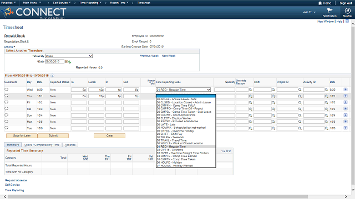355x199 pixels.
Task: Open the Self Service link at bottom
Action: click(12, 185)
